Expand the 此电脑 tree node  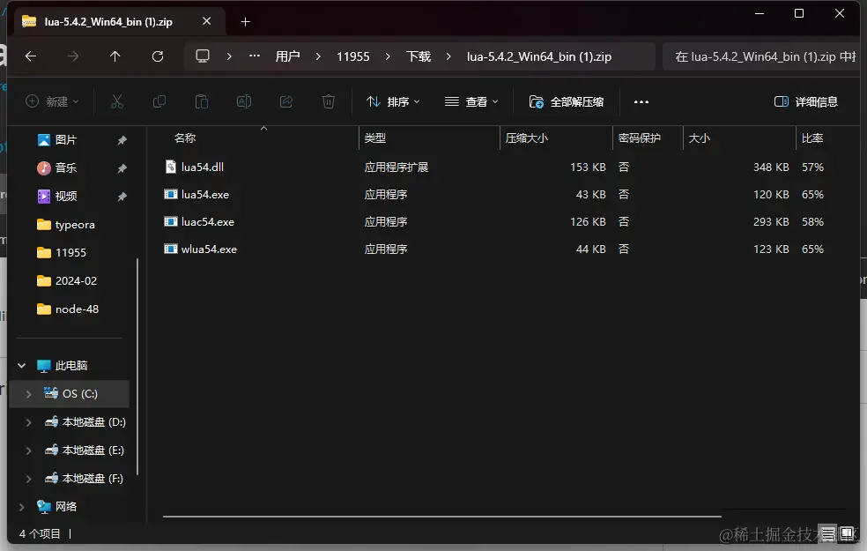click(21, 365)
